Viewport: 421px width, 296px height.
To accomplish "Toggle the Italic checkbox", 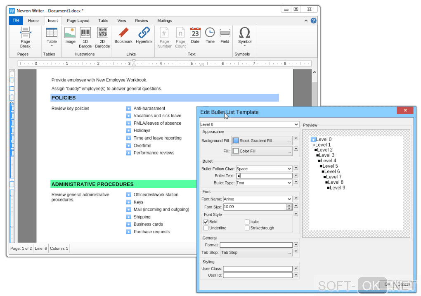I will point(247,222).
